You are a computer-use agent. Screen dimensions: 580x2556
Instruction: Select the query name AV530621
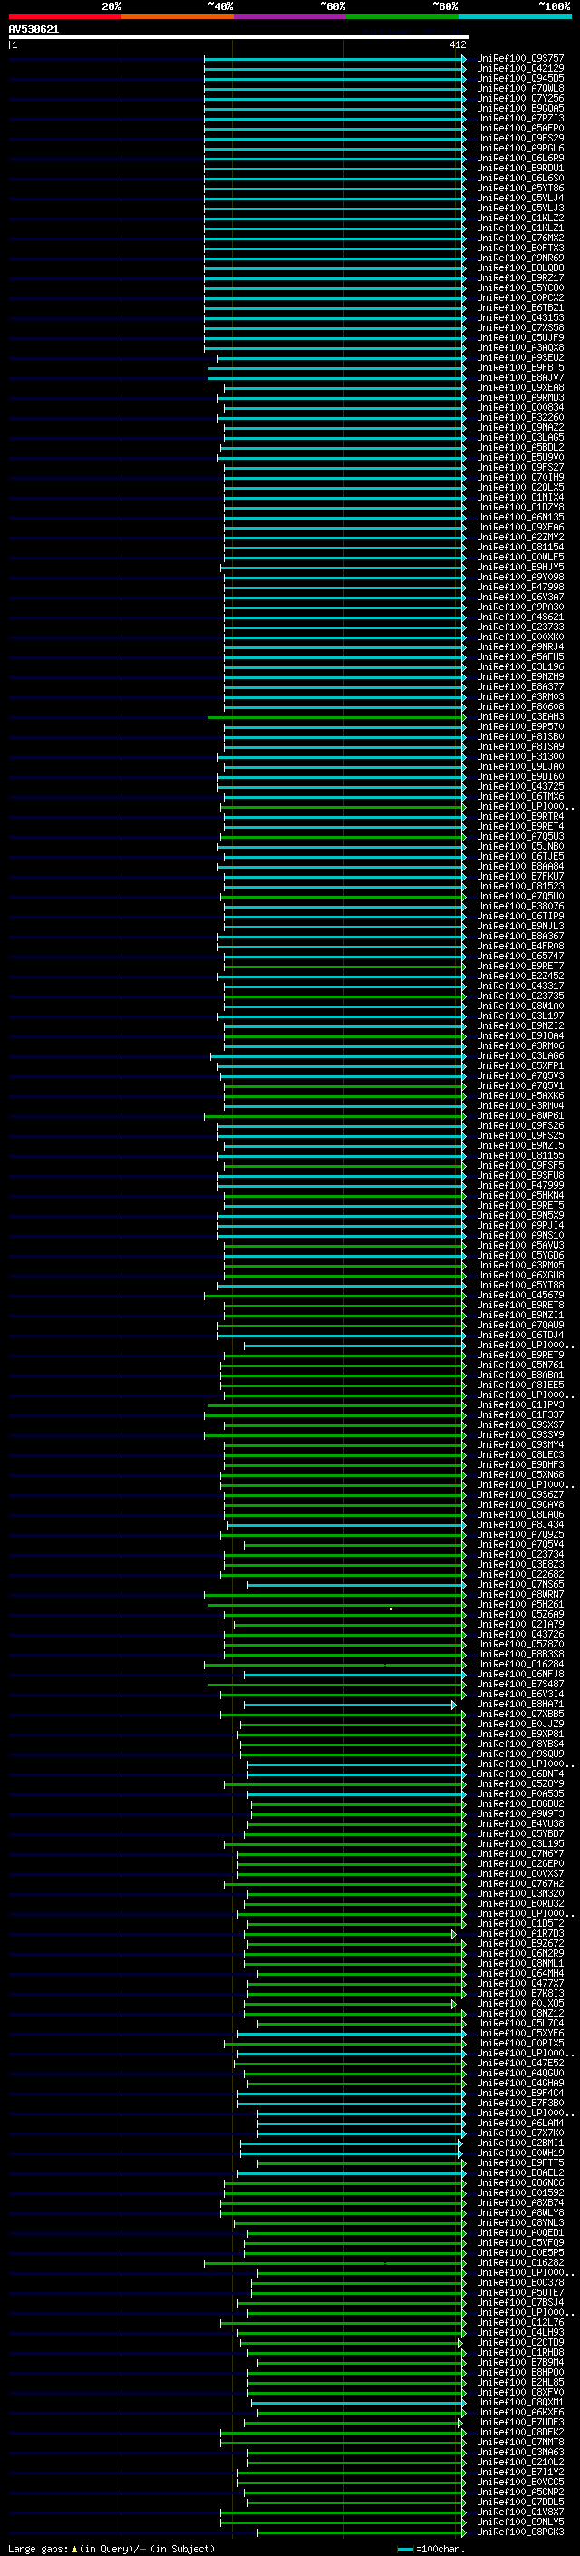click(x=34, y=30)
